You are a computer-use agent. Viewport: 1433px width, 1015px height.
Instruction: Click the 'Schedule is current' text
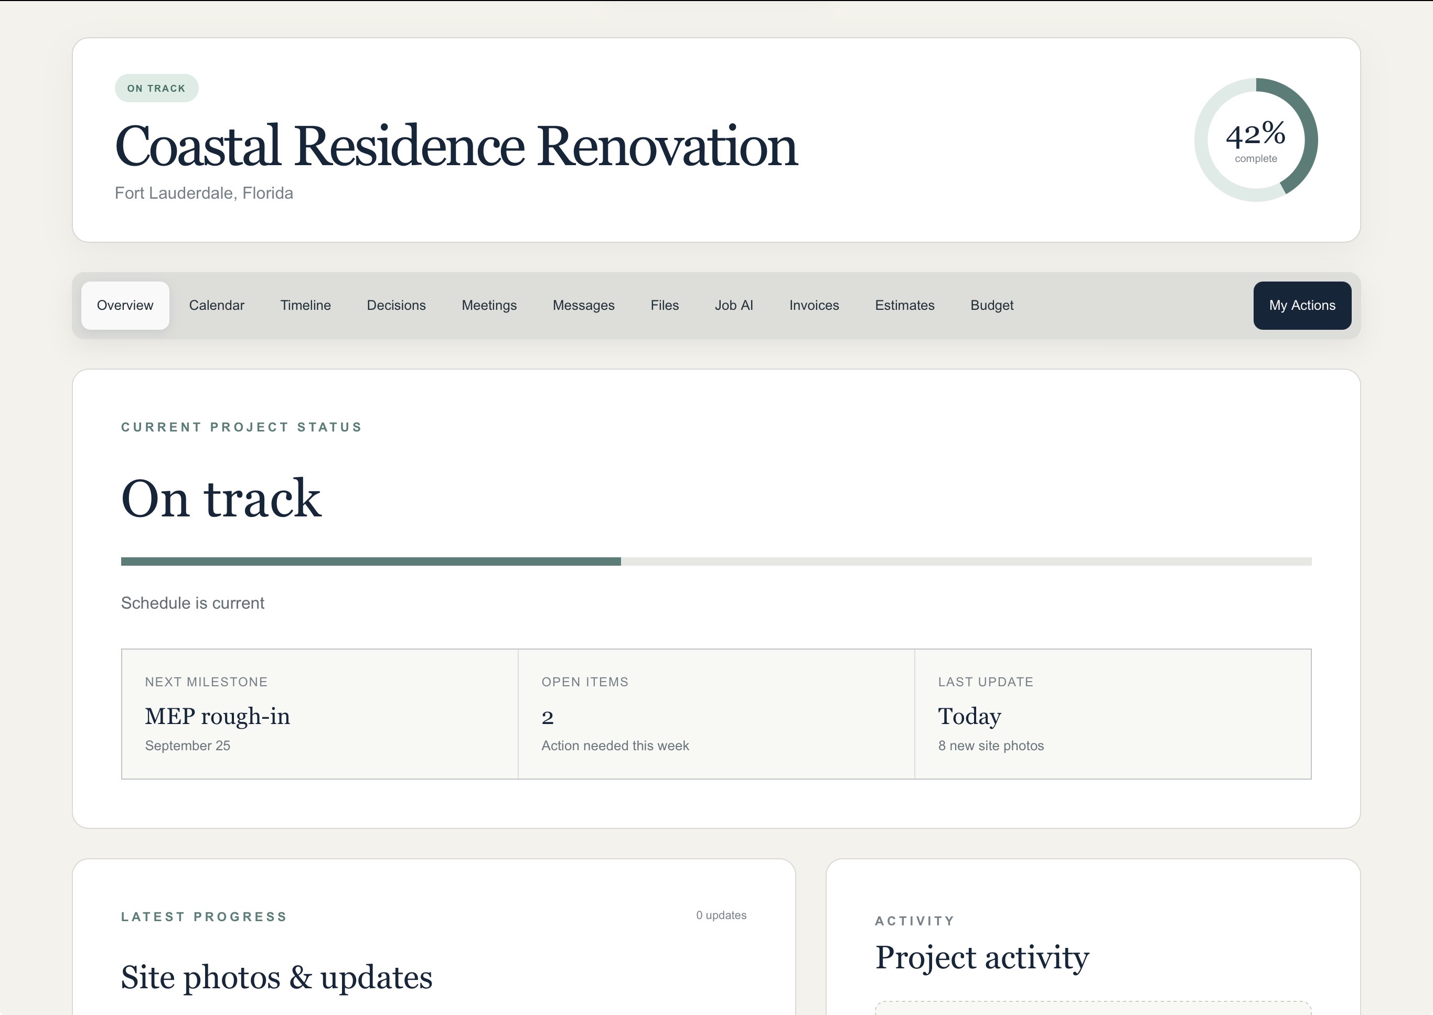point(193,603)
